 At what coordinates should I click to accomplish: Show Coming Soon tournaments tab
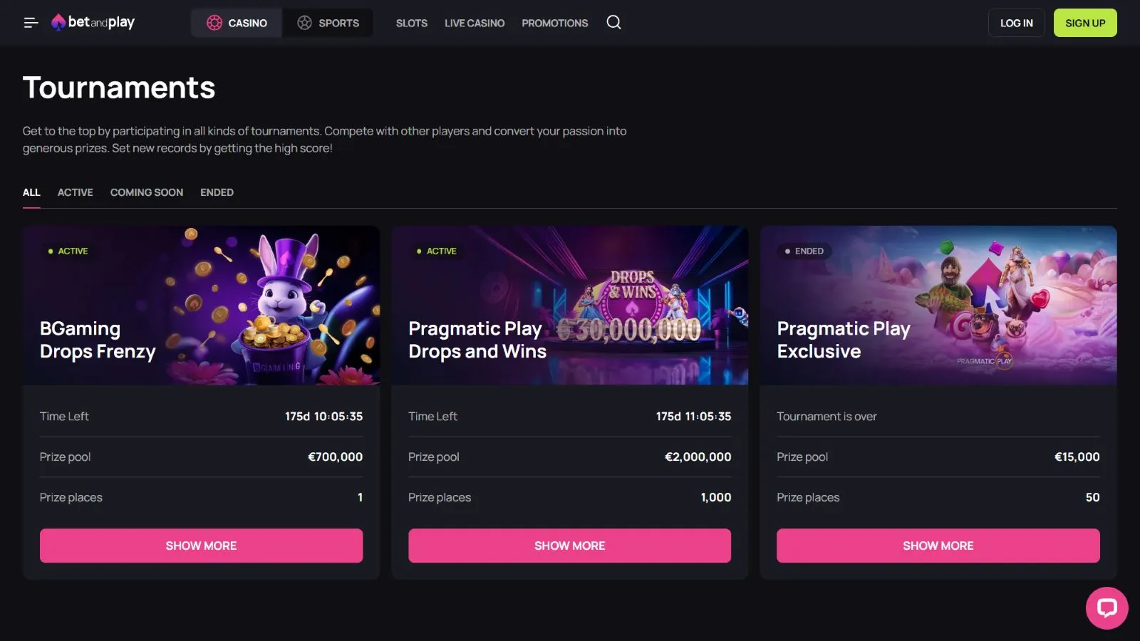[x=147, y=192]
